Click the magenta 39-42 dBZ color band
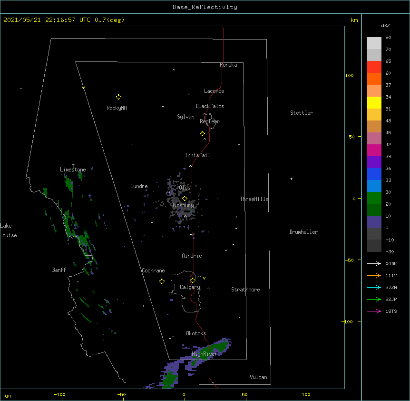This screenshot has height=401, width=410. tap(374, 150)
